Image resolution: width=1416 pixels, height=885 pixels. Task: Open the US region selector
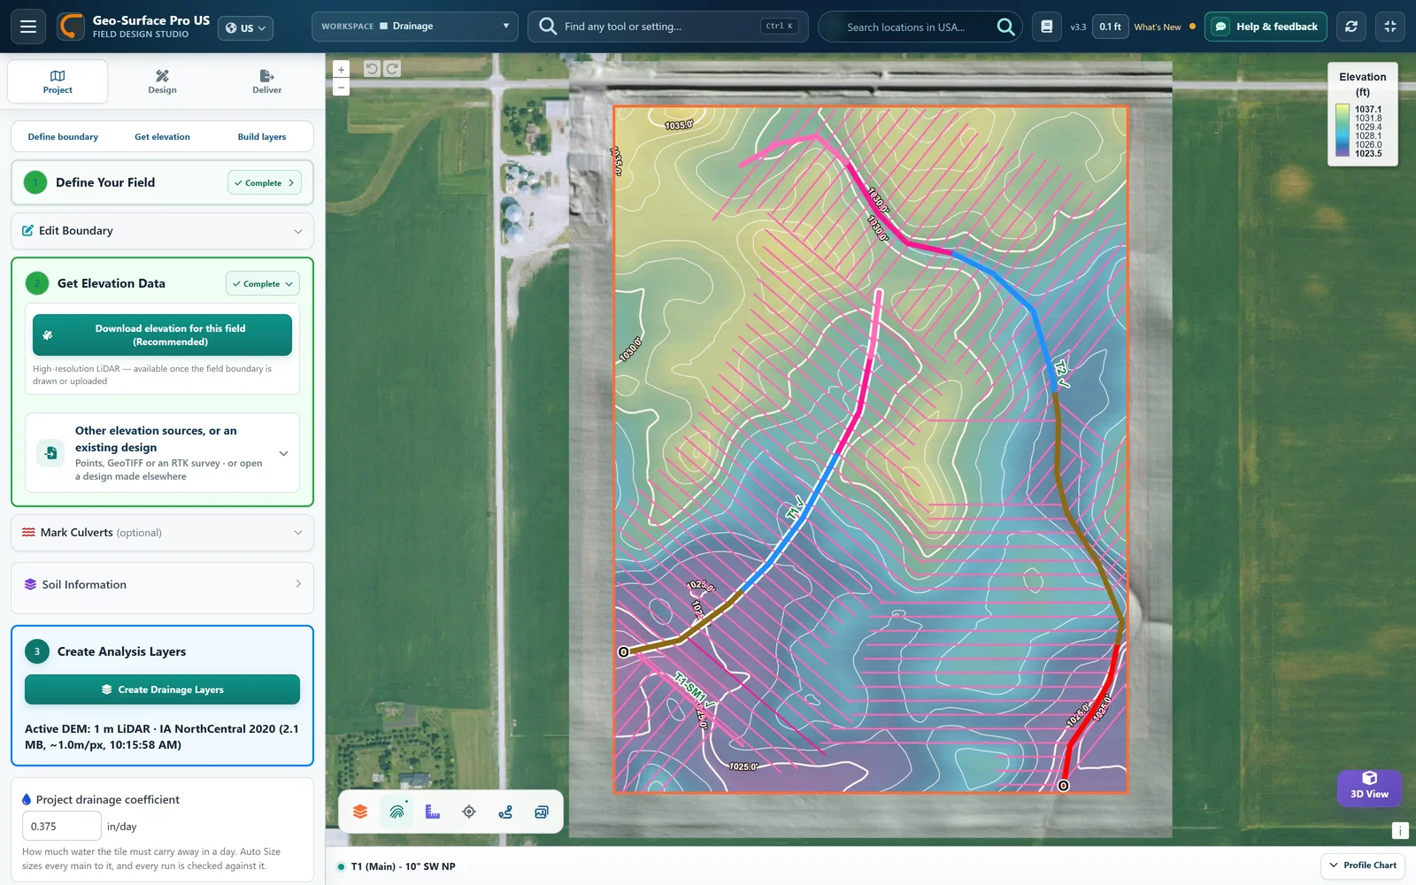(x=245, y=27)
